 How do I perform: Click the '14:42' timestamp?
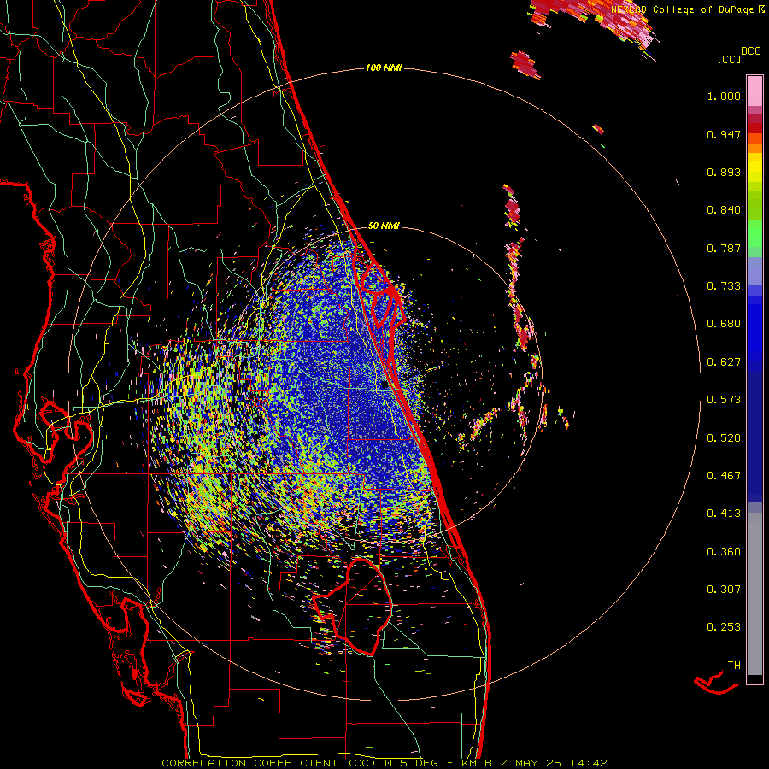pyautogui.click(x=589, y=763)
